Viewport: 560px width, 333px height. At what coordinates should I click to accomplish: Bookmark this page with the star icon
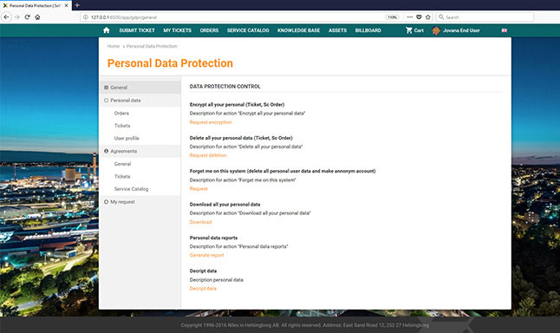pos(428,16)
